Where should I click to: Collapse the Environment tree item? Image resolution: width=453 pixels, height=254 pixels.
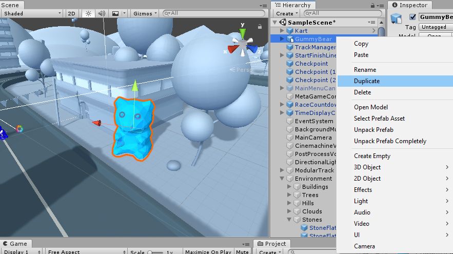(282, 179)
